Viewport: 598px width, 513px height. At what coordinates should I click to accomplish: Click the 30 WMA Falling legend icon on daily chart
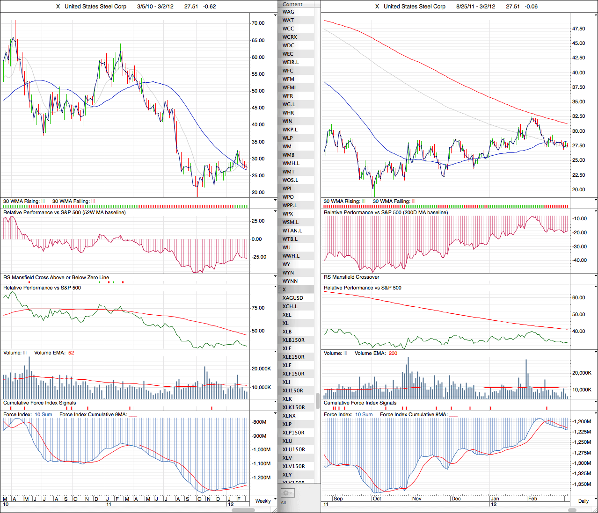click(413, 202)
